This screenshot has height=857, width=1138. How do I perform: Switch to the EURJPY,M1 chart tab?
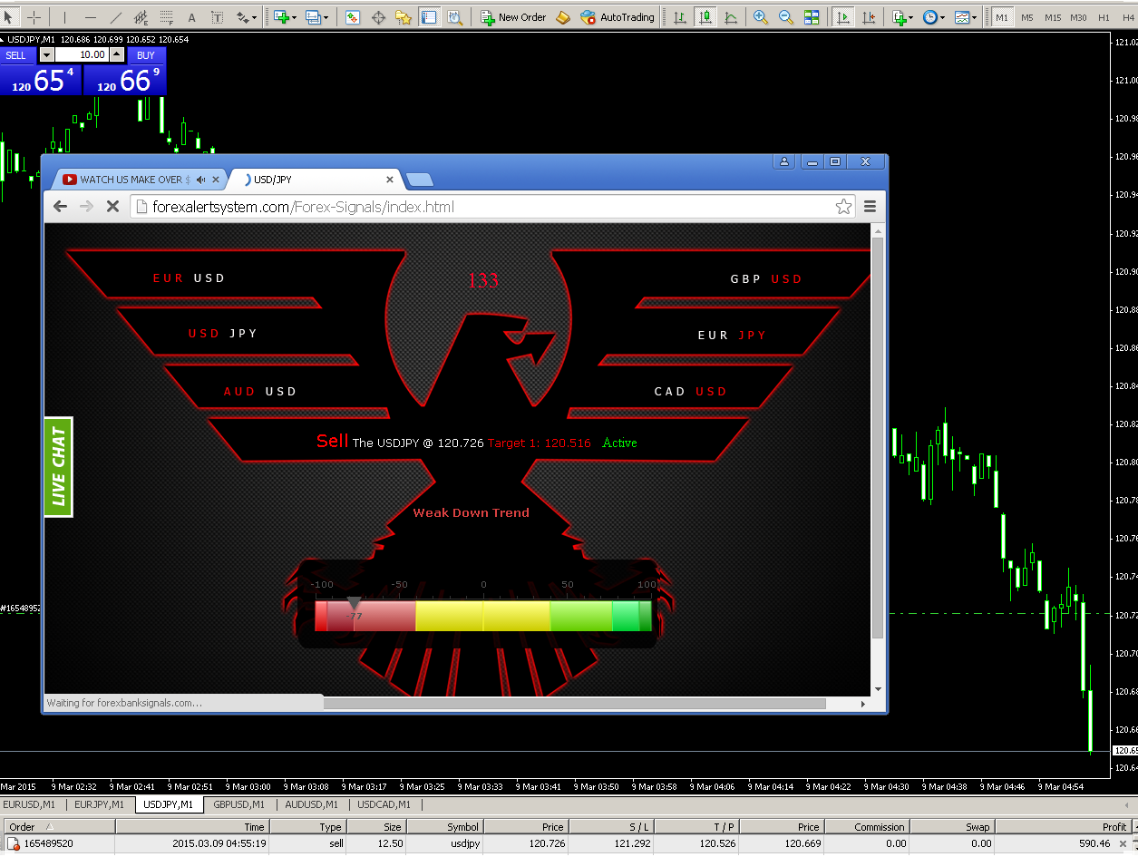point(99,804)
